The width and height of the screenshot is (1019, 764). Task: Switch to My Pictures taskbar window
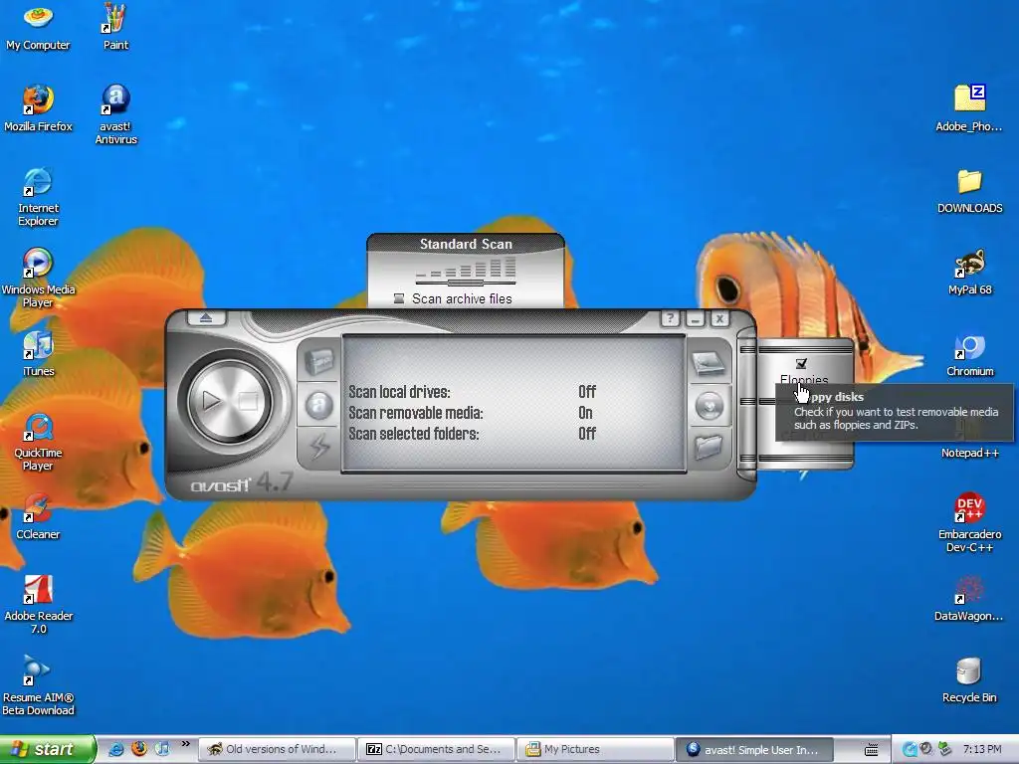click(x=595, y=749)
